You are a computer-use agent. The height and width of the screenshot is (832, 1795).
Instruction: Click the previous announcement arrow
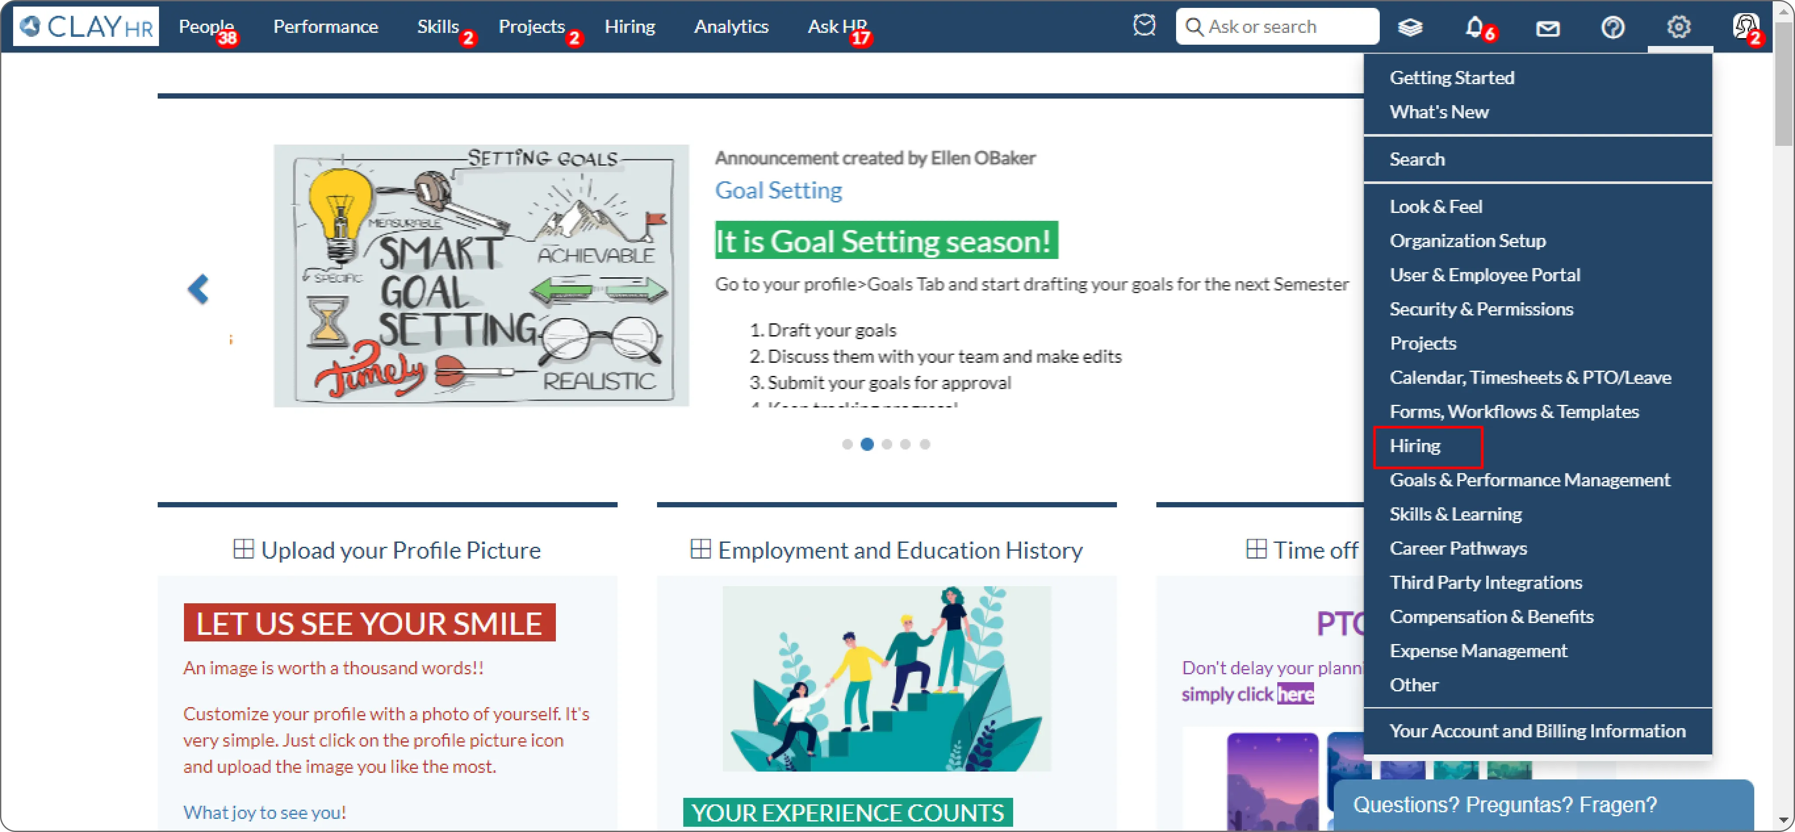coord(198,289)
